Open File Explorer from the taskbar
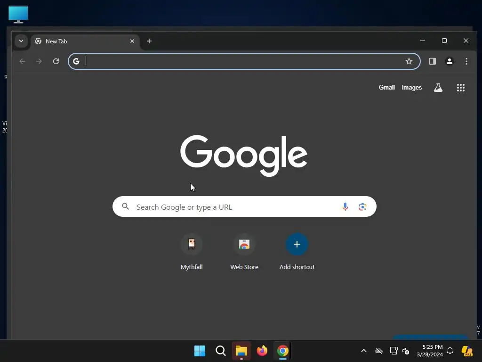482x362 pixels. click(x=241, y=351)
